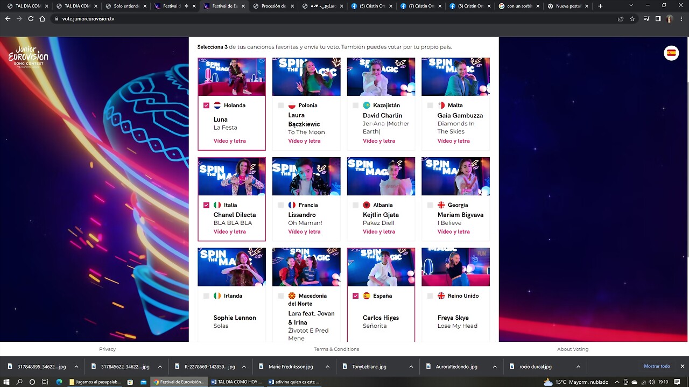
Task: Open Video y letra for Luna
Action: click(x=229, y=141)
